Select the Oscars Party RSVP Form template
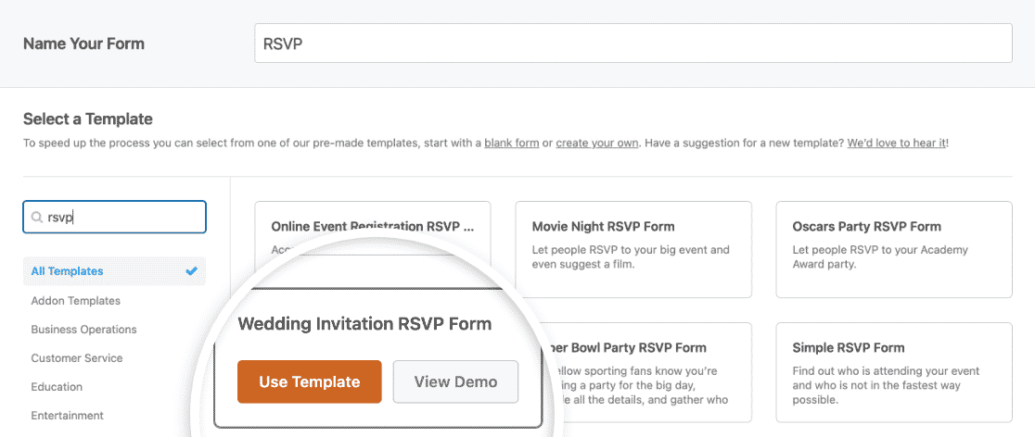Screen dimensions: 1035x437 coord(894,249)
